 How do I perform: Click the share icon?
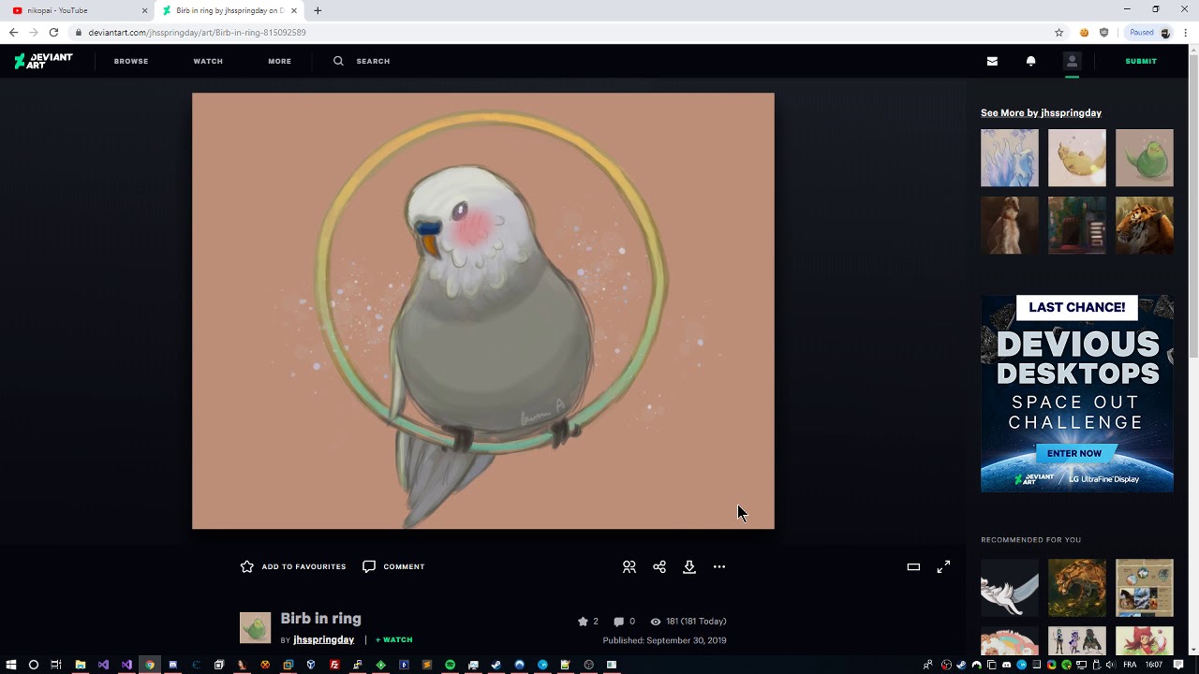tap(659, 566)
